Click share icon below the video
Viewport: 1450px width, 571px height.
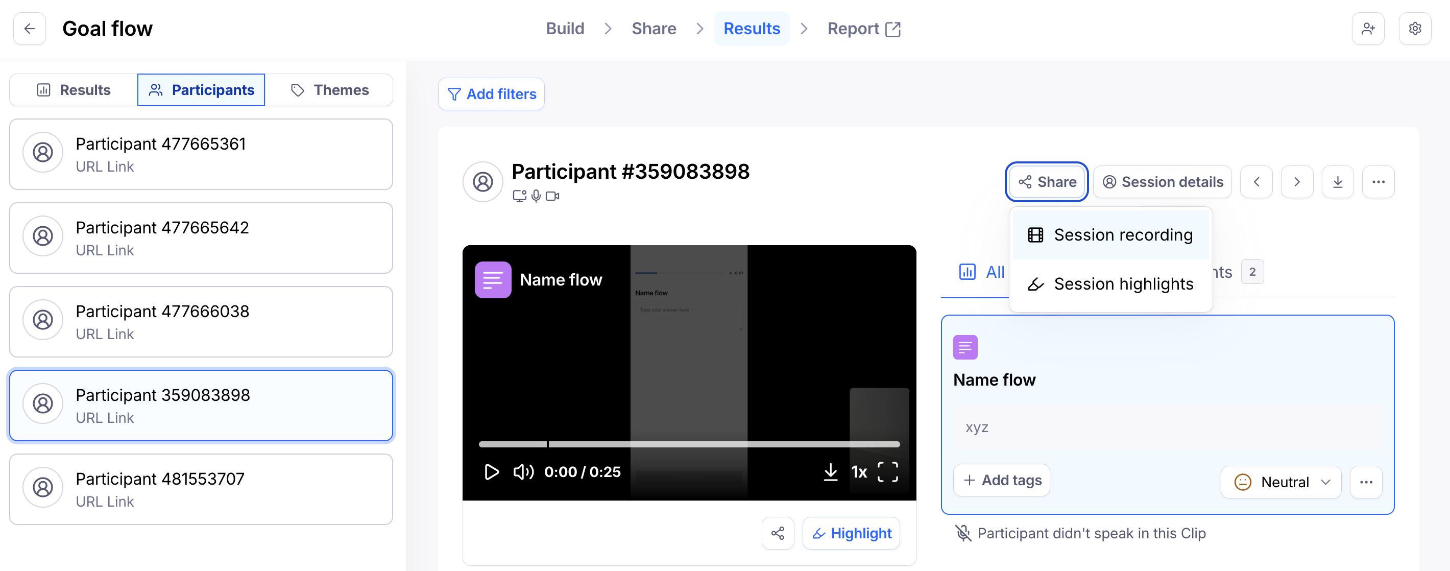pyautogui.click(x=778, y=533)
